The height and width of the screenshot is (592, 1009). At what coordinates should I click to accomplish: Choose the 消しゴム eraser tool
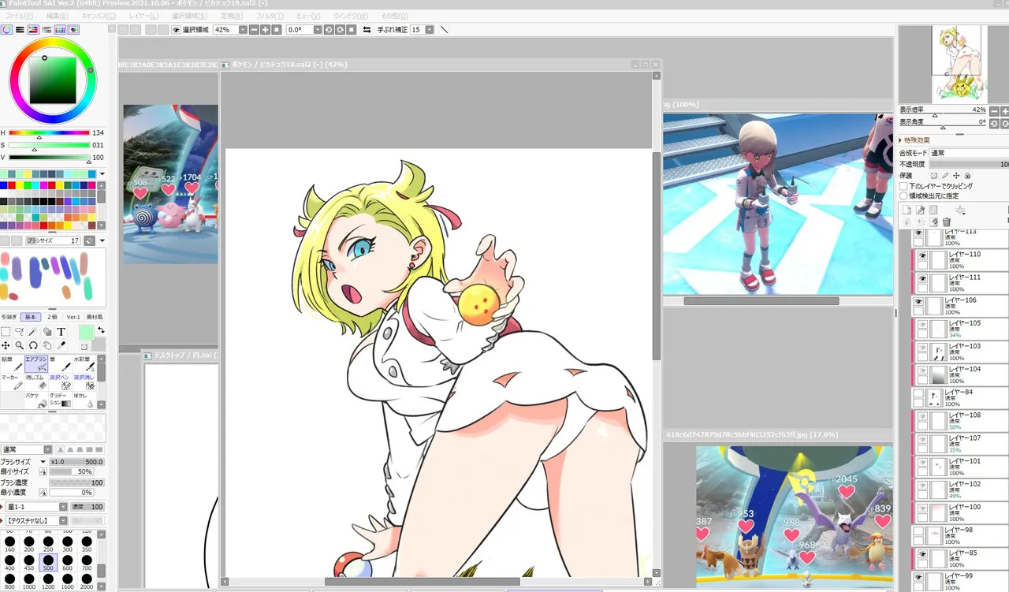click(x=36, y=382)
